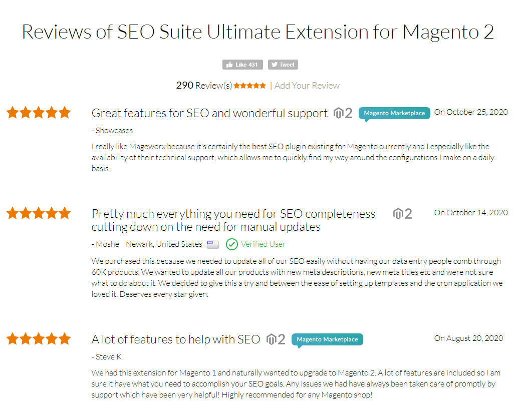Select the five-star rating on Steve K's review

pos(38,338)
